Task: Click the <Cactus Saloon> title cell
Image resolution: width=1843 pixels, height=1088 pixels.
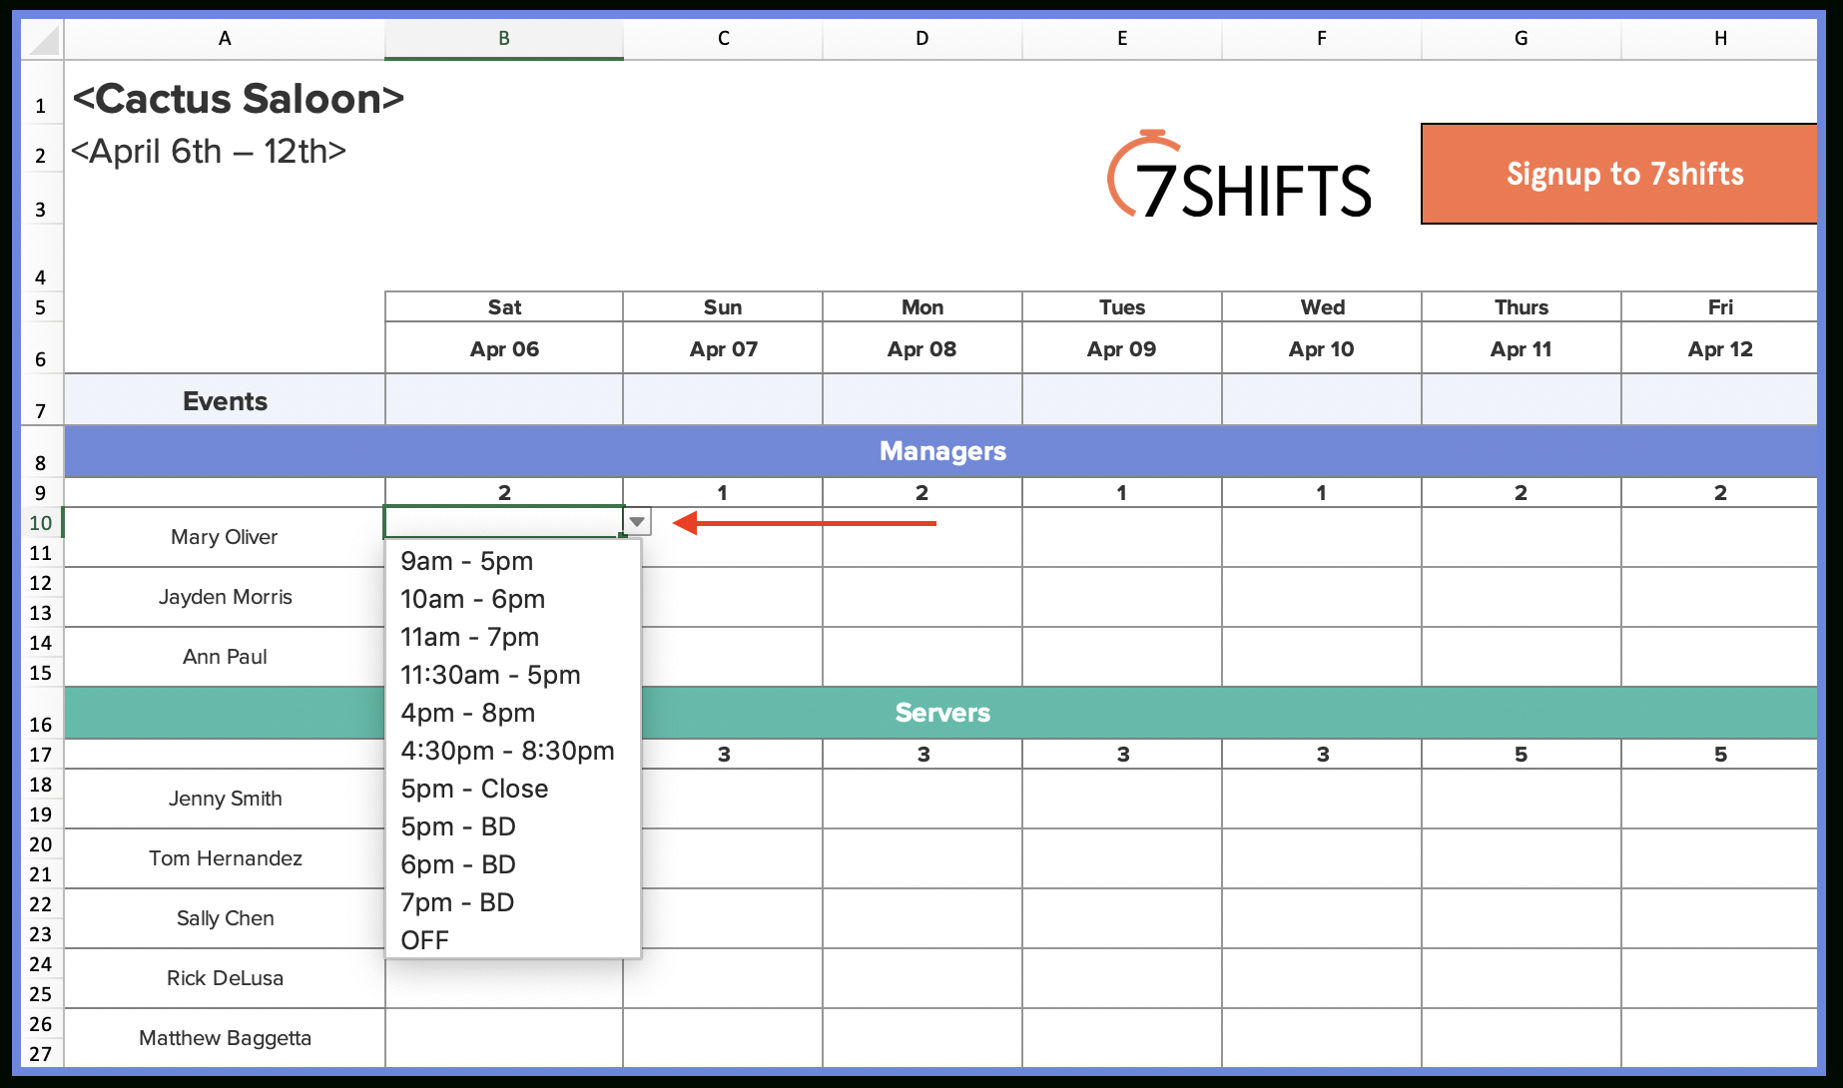Action: (x=239, y=99)
